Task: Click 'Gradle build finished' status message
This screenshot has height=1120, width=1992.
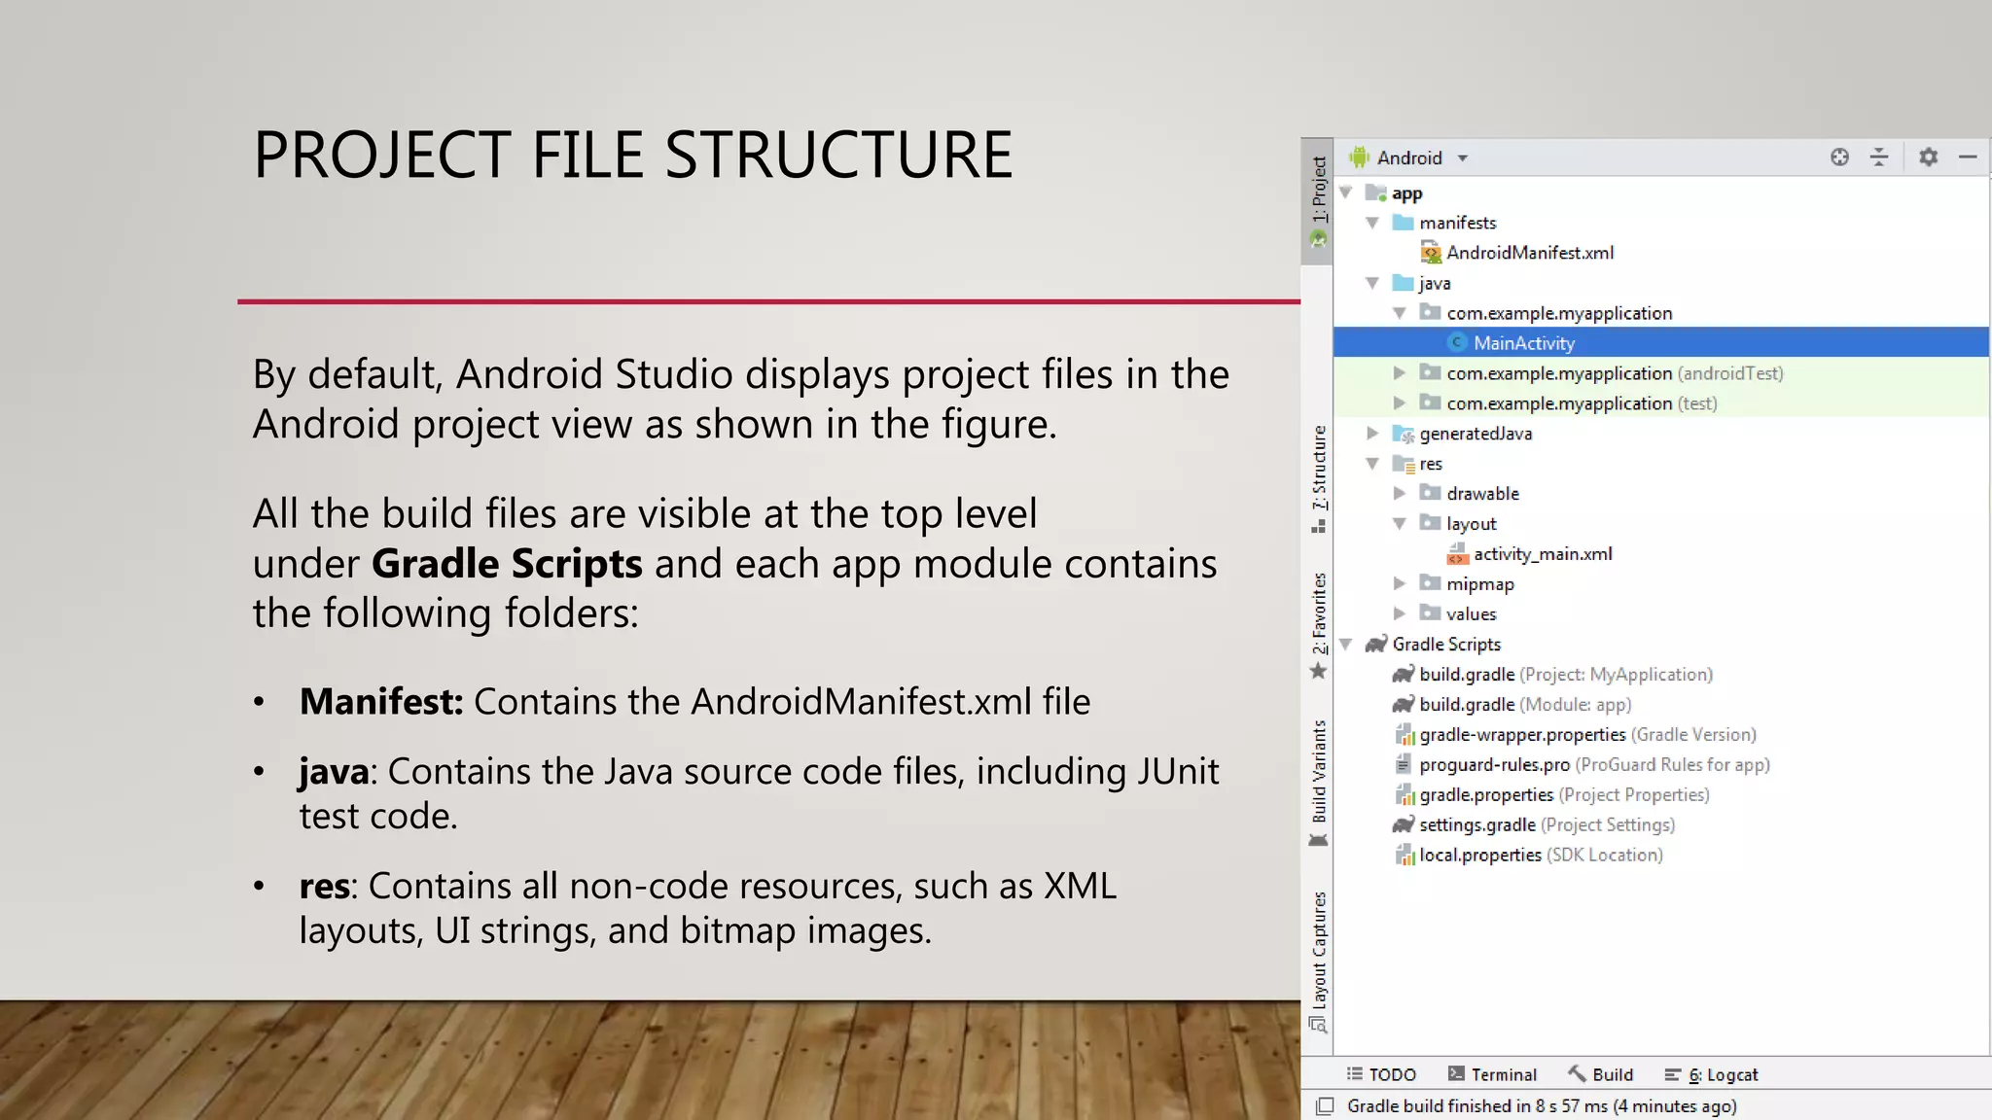Action: click(1542, 1106)
